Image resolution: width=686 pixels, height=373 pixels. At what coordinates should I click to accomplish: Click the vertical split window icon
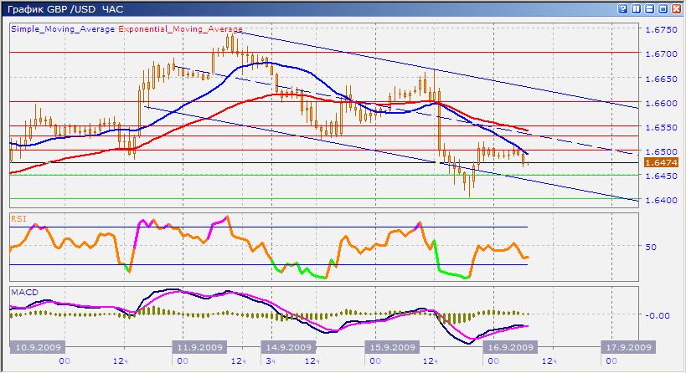tap(636, 8)
